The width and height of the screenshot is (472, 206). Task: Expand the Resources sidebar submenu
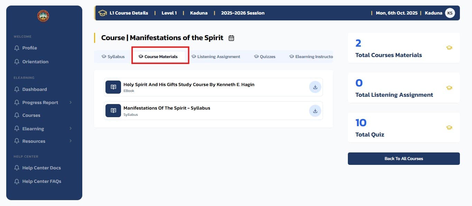pos(71,141)
